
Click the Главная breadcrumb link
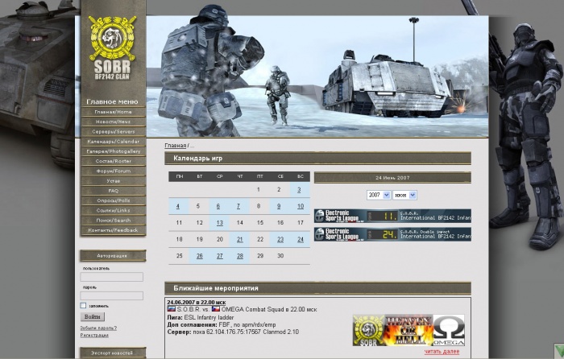coord(175,146)
